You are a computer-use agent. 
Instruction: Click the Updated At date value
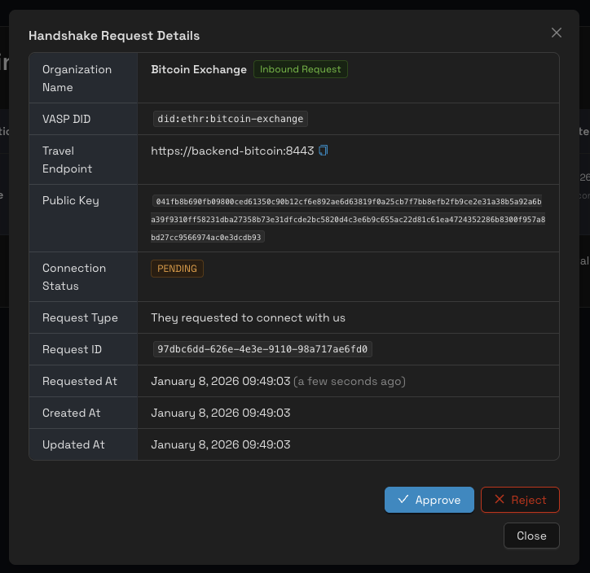pos(221,444)
